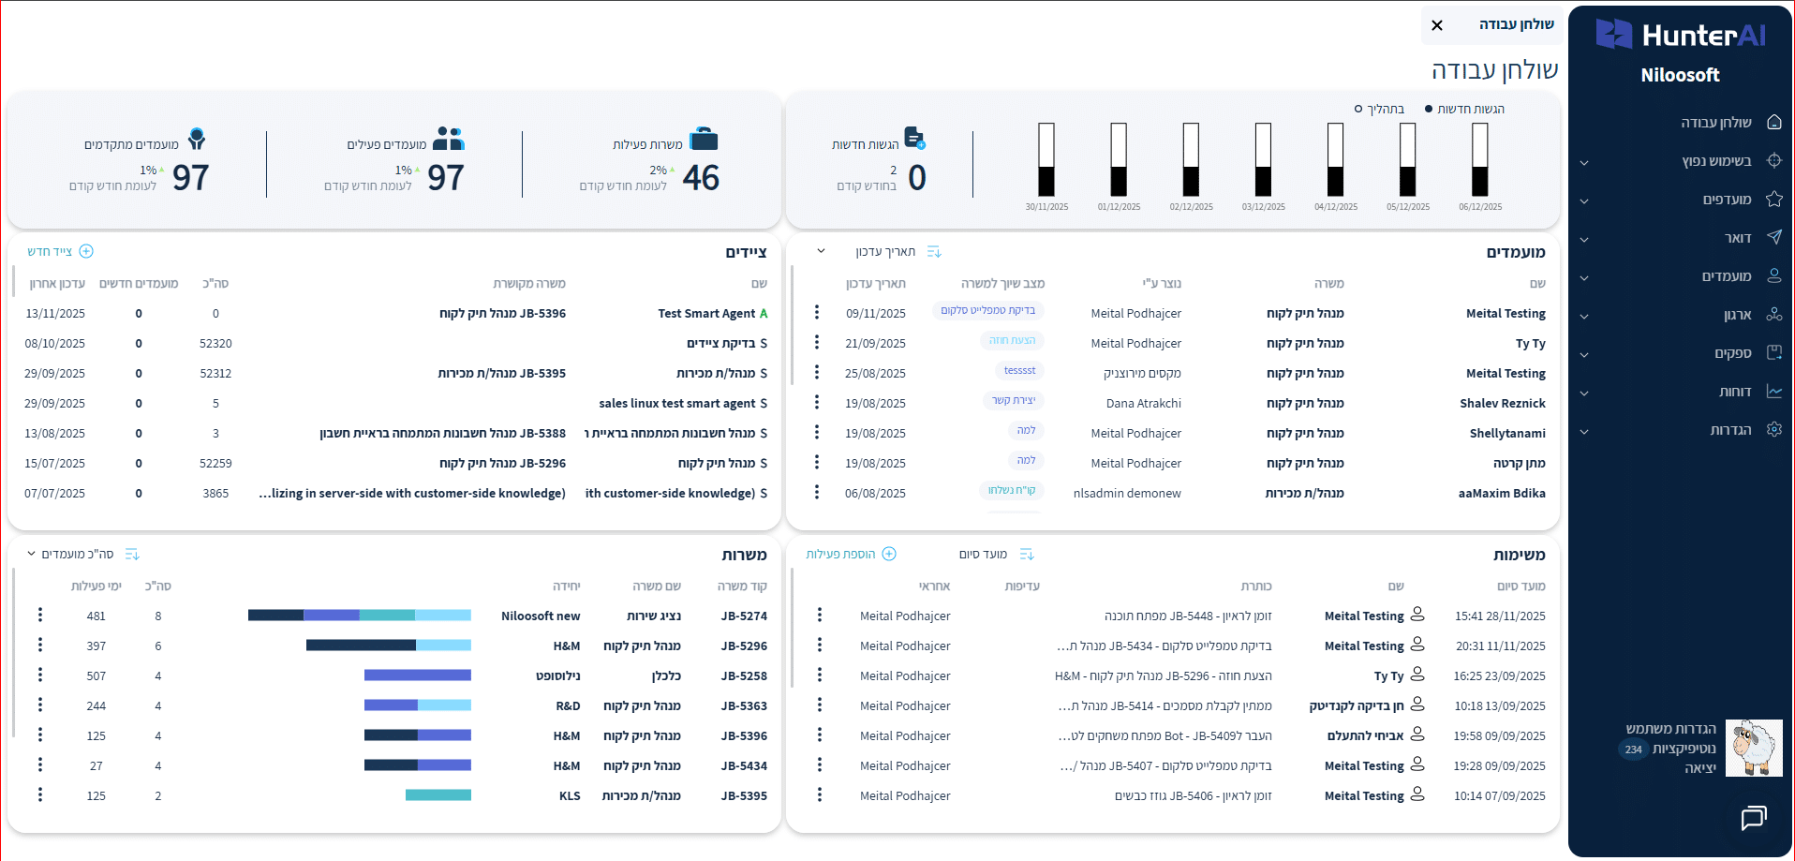1795x861 pixels.
Task: Click the צייד חדש button
Action: (x=60, y=251)
